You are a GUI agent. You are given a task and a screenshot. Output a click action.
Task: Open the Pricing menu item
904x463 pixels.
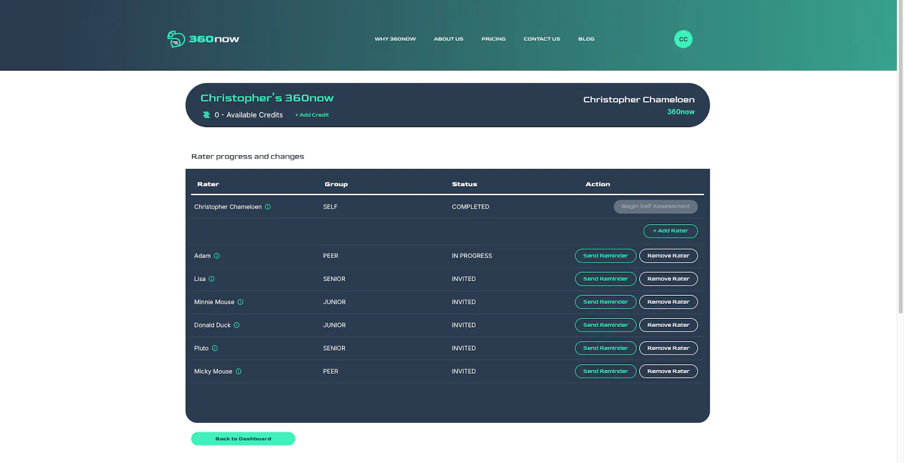coord(493,39)
